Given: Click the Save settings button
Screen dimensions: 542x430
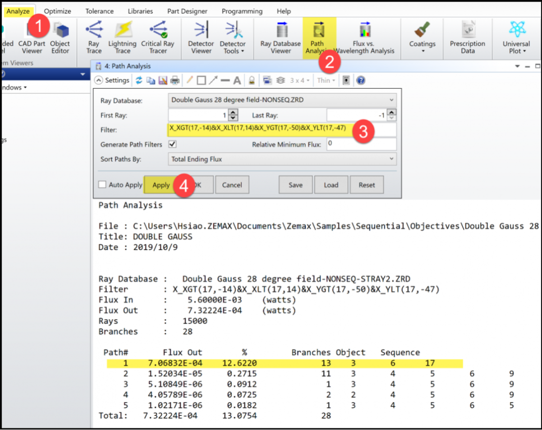Looking at the screenshot, I should [x=296, y=185].
